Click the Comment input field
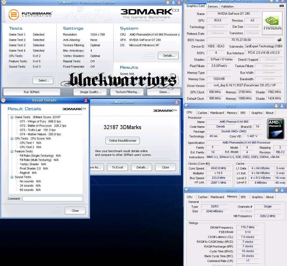Screen dimensions: 287x266 pyautogui.click(x=53, y=199)
